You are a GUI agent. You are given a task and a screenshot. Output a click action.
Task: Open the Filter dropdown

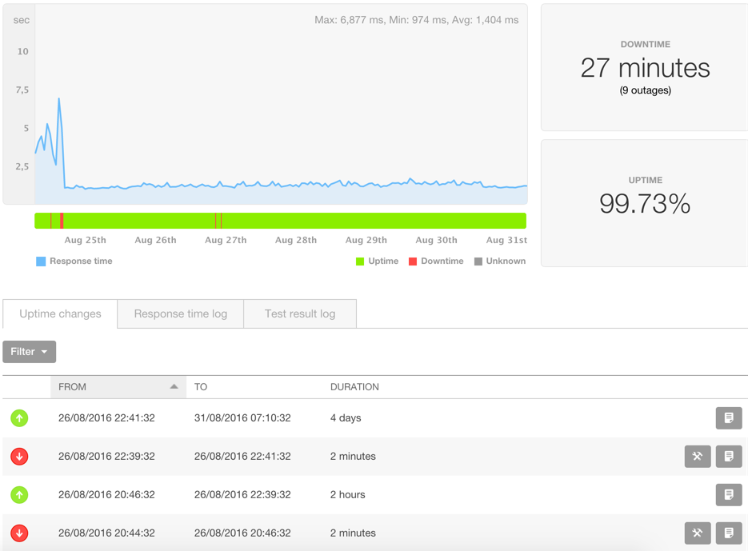(x=29, y=352)
